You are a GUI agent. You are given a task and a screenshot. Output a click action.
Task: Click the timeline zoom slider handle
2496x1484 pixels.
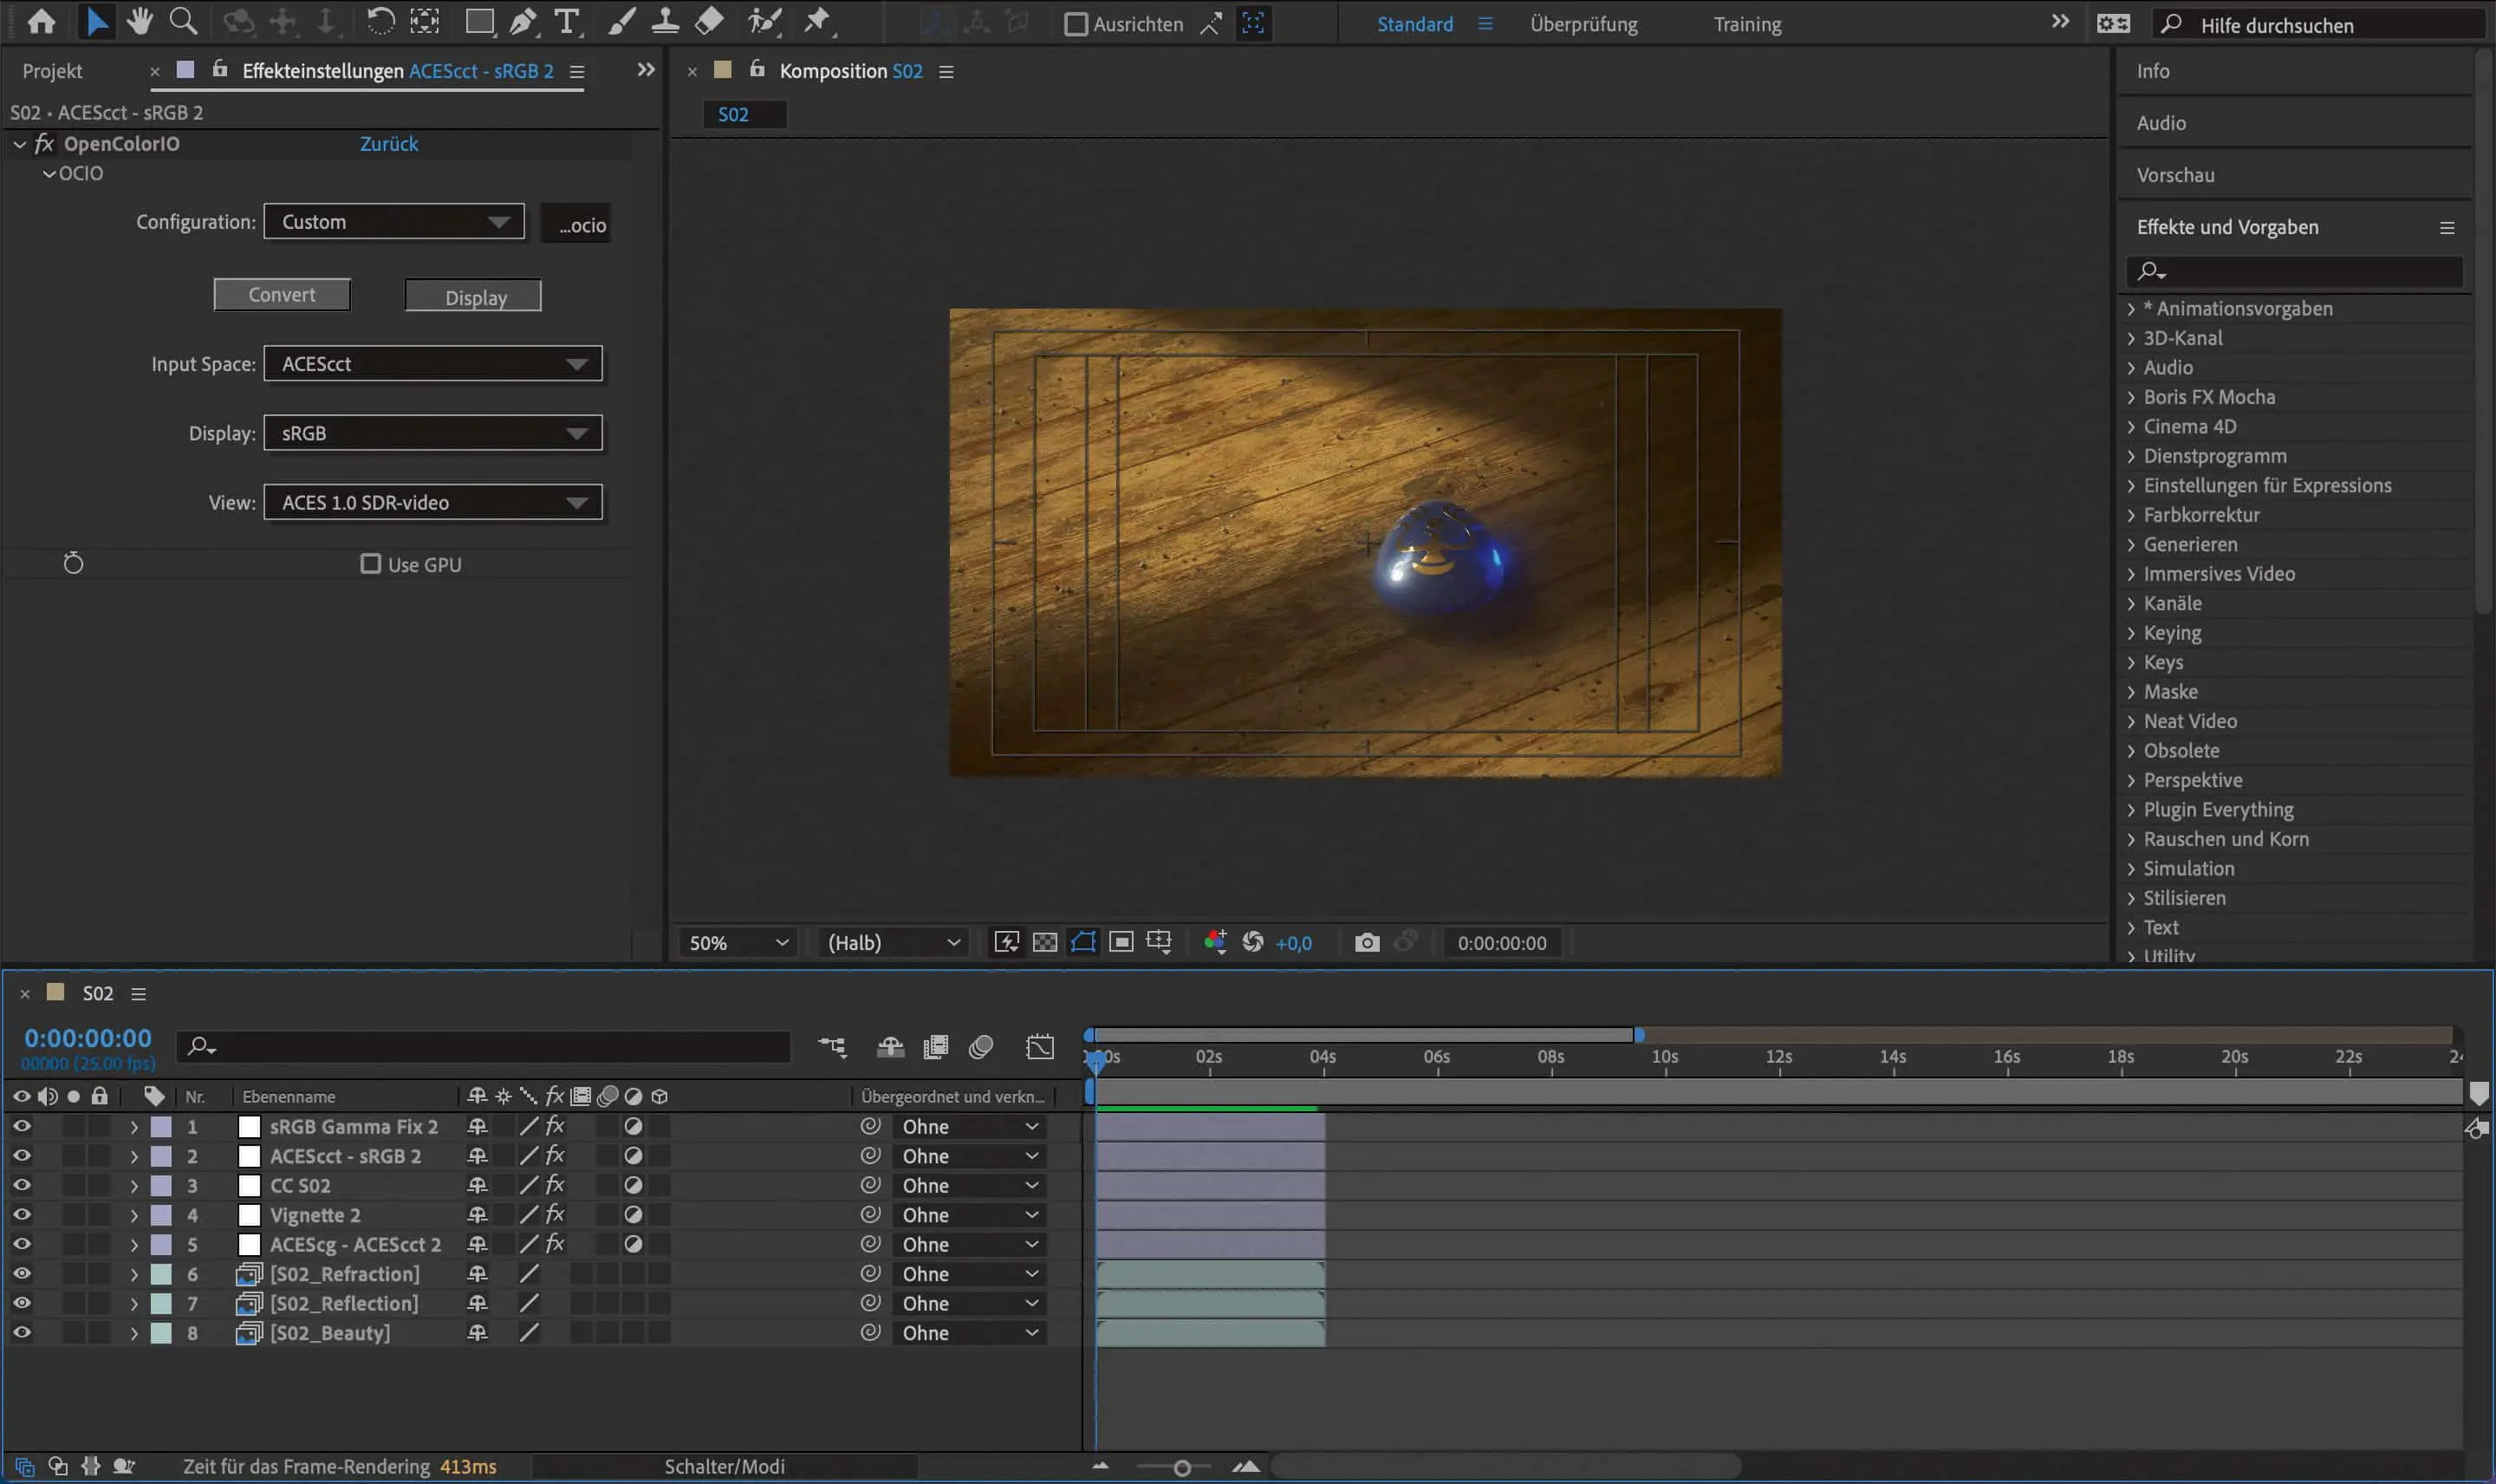(1181, 1468)
